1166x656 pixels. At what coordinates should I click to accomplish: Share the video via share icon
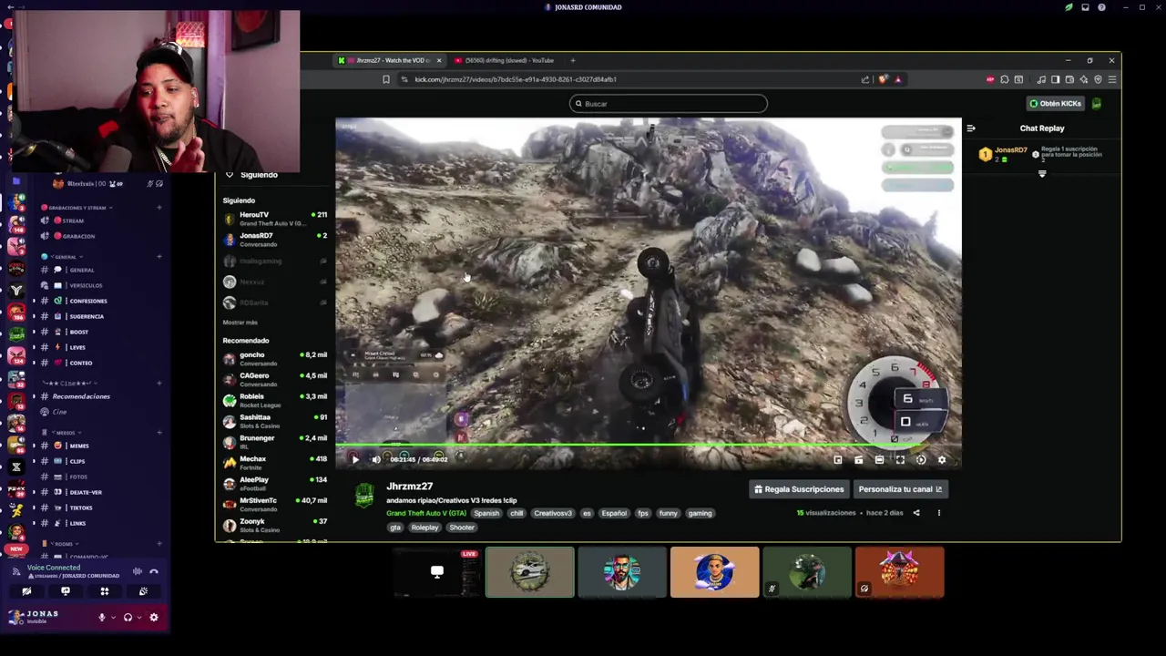click(x=916, y=513)
